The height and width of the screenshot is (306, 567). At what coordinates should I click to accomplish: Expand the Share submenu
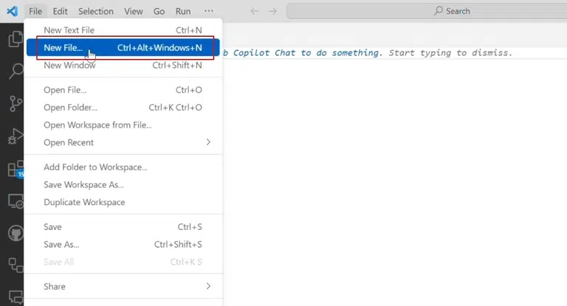click(123, 286)
